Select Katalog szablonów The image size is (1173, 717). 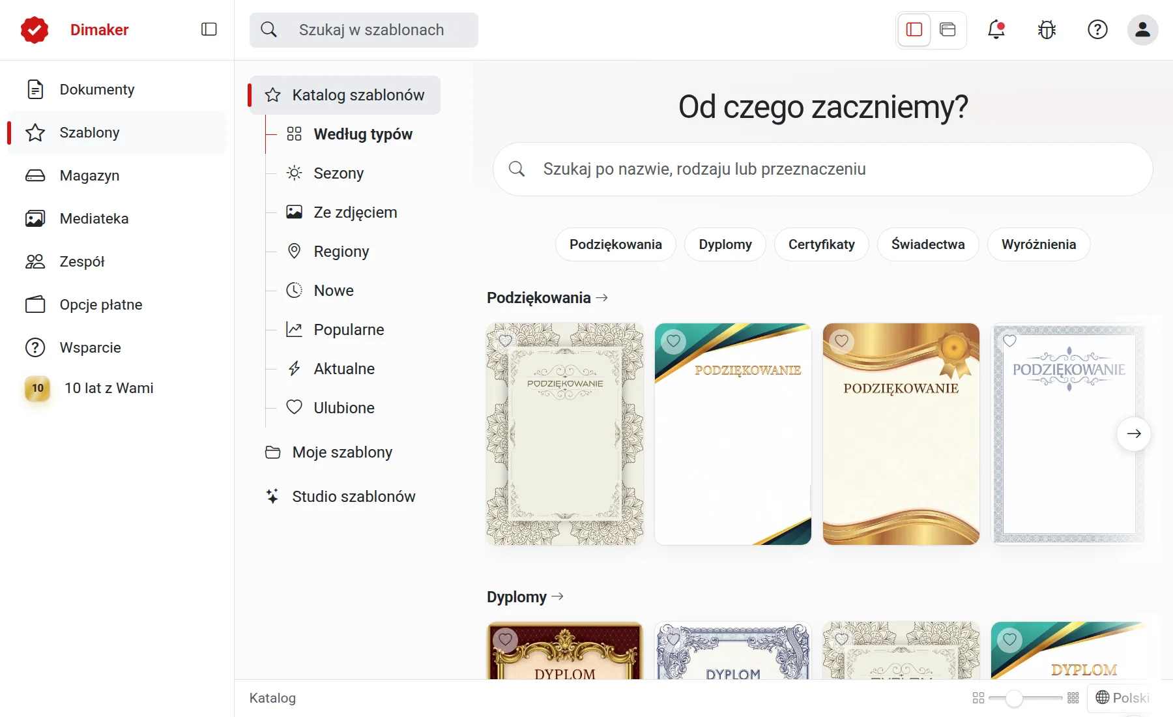tap(345, 95)
